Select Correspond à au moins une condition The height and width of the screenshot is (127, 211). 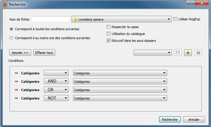point(12,38)
